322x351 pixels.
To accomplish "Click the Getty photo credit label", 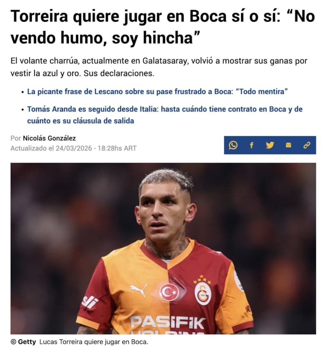I will point(23,342).
